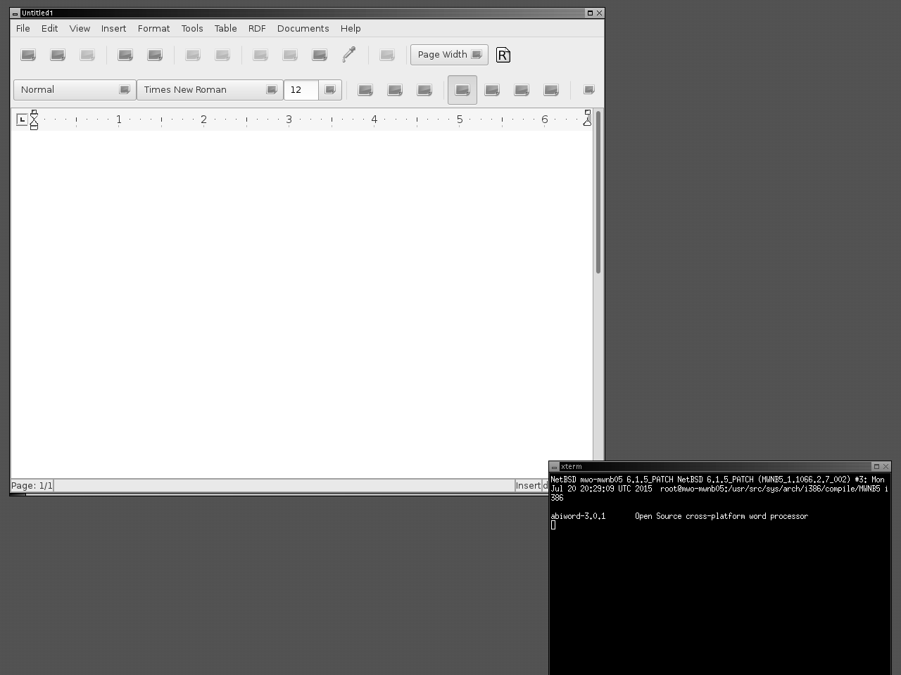Click the greyed icon just before the third separator
This screenshot has height=675, width=901.
point(222,55)
